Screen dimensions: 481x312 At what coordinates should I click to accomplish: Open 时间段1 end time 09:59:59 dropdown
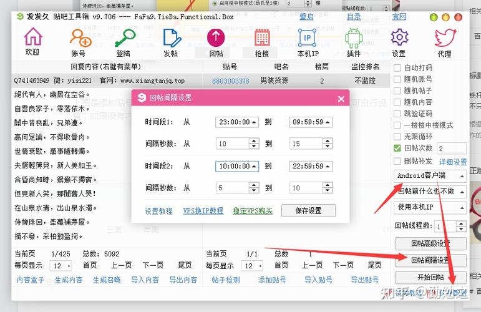tap(311, 122)
